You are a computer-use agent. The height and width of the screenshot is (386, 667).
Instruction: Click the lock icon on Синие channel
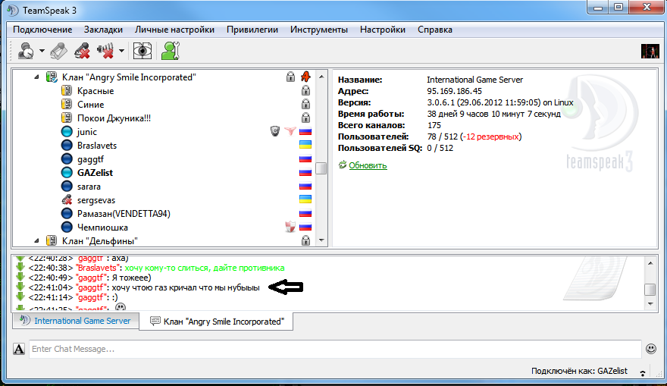coord(305,104)
